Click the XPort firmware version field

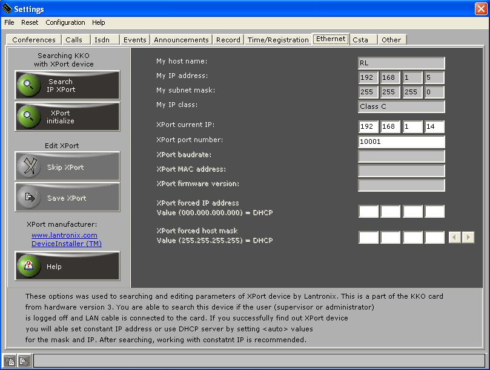coord(401,186)
